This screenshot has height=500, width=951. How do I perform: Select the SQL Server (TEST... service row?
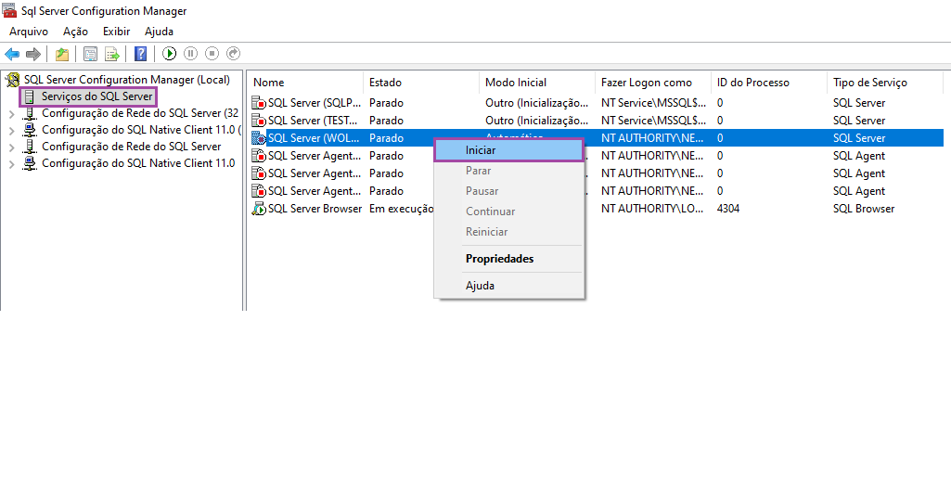tap(598, 121)
